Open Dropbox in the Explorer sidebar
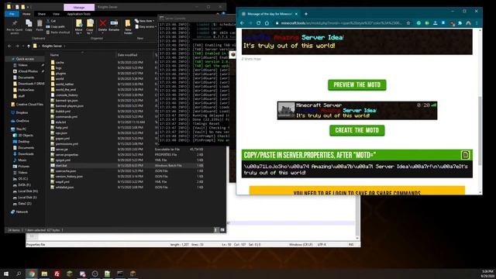Screen dimensions: 496x279 [x=19, y=112]
